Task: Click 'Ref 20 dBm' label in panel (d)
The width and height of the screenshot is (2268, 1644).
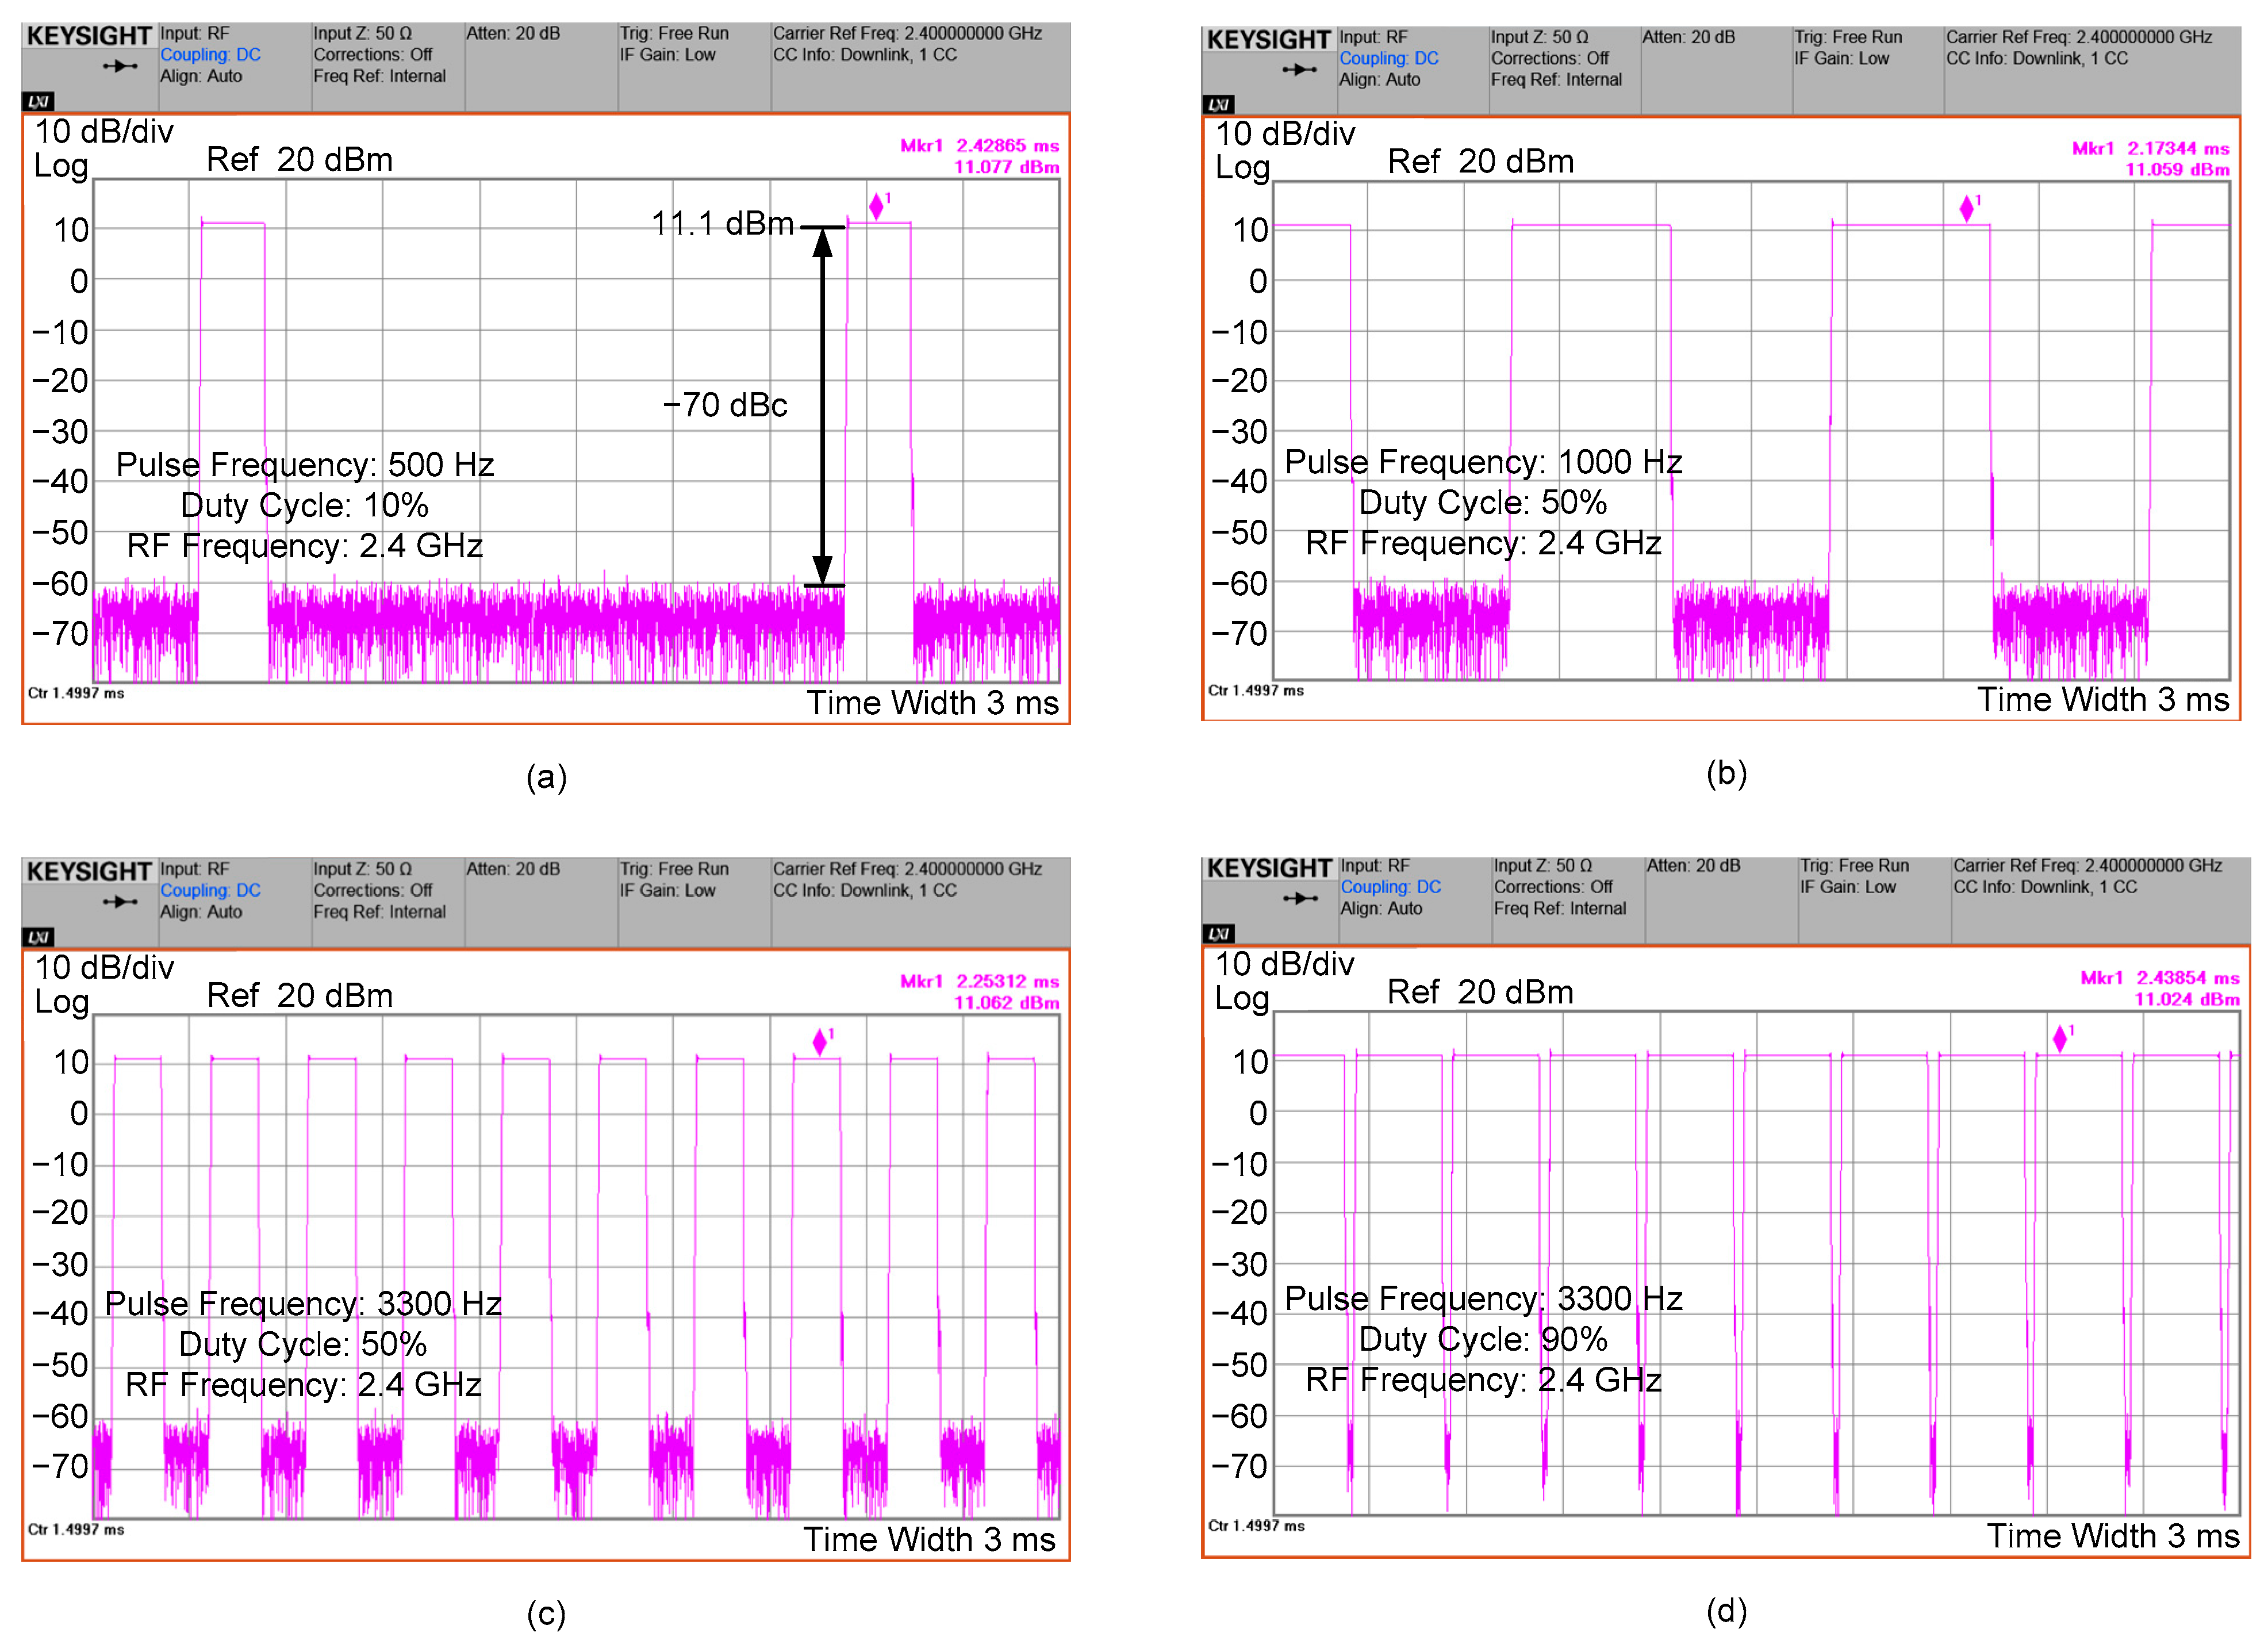Action: 1479,992
